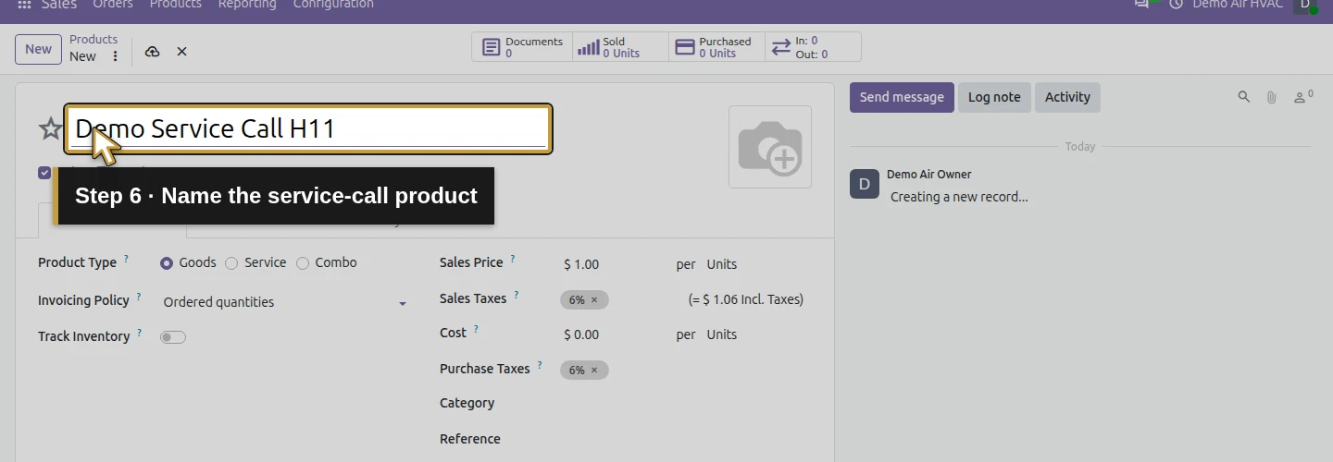Save the record manually with cloud icon

[x=153, y=52]
